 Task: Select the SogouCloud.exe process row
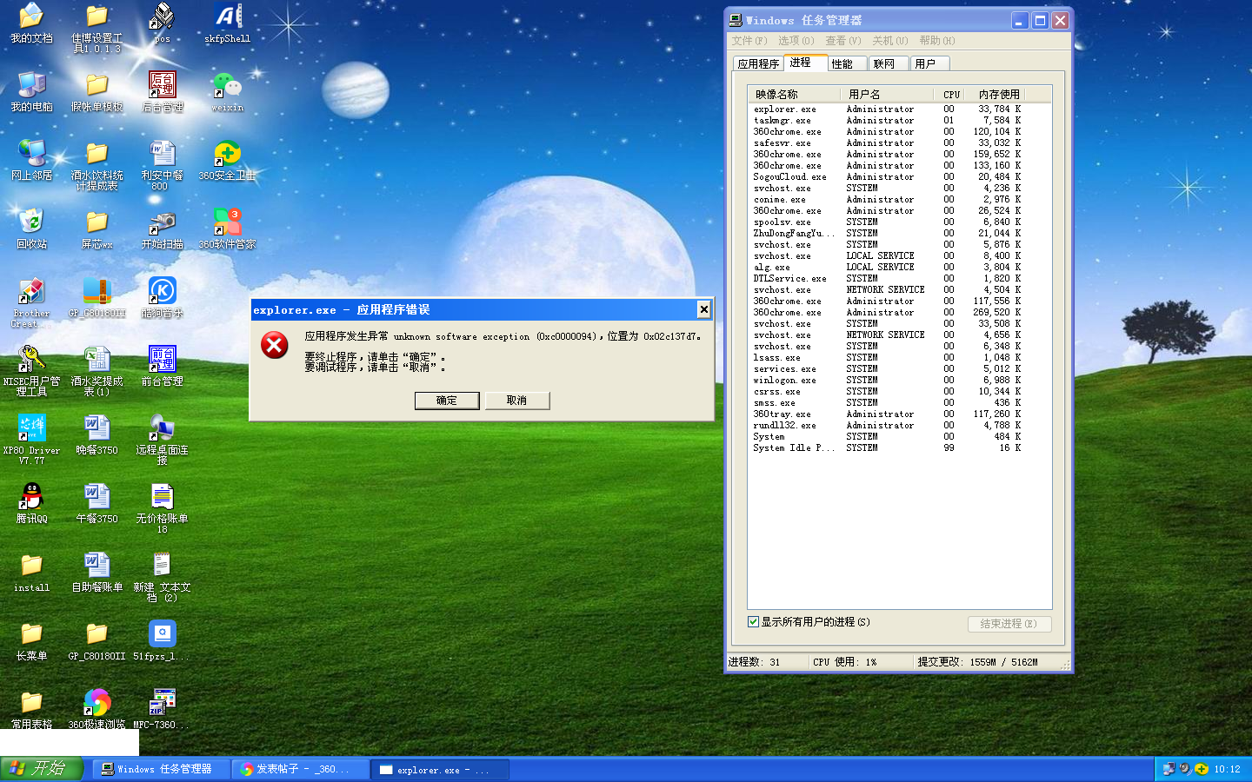click(x=900, y=177)
